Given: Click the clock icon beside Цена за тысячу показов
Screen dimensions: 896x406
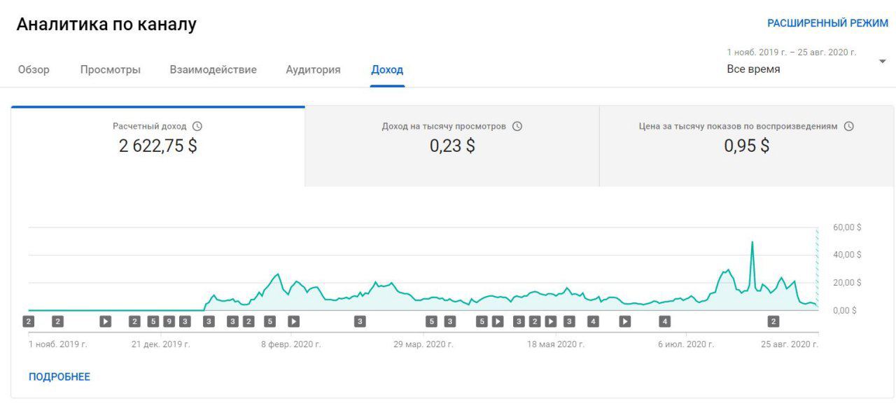Looking at the screenshot, I should pos(848,127).
